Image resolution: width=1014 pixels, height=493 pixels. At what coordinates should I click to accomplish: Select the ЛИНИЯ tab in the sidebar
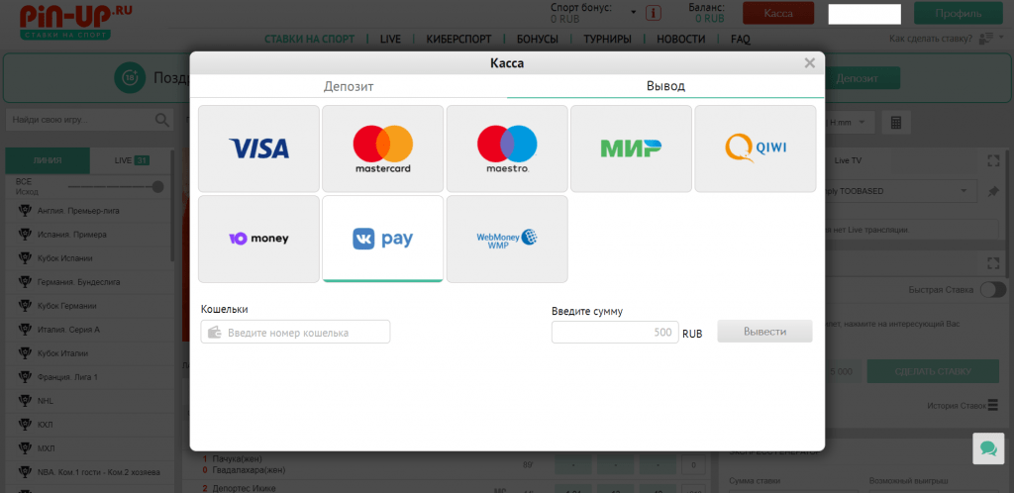[48, 160]
